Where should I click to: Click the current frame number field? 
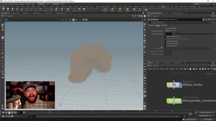(20, 113)
